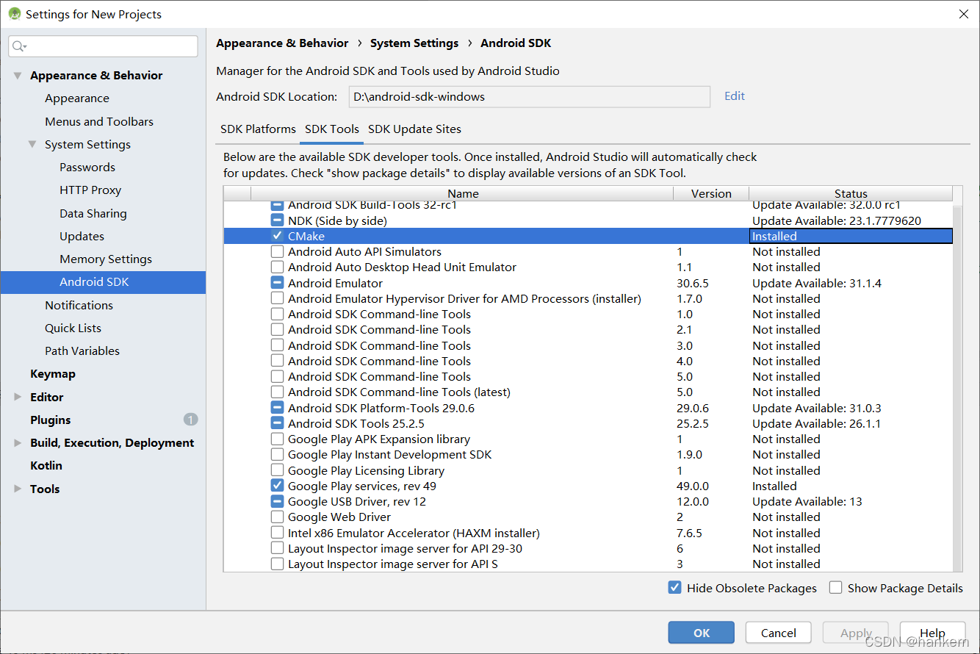Uncheck the CMake checkbox
Image resolution: width=980 pixels, height=654 pixels.
click(x=277, y=236)
